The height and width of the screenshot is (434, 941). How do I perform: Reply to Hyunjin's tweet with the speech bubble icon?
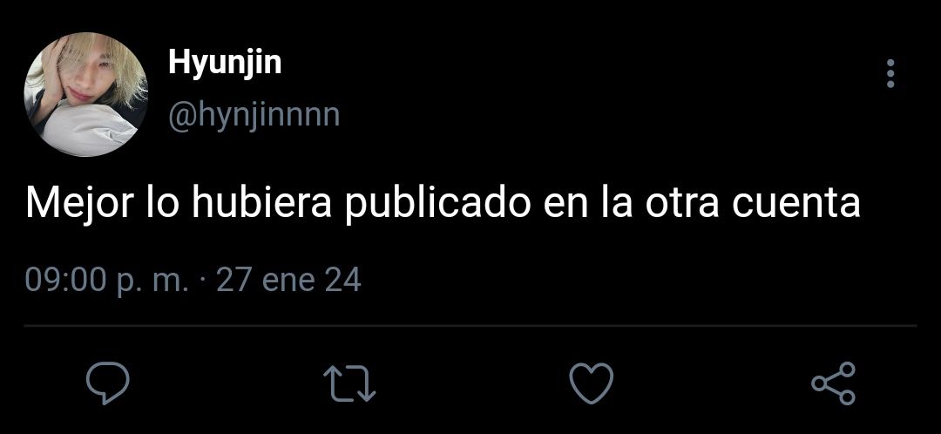108,383
